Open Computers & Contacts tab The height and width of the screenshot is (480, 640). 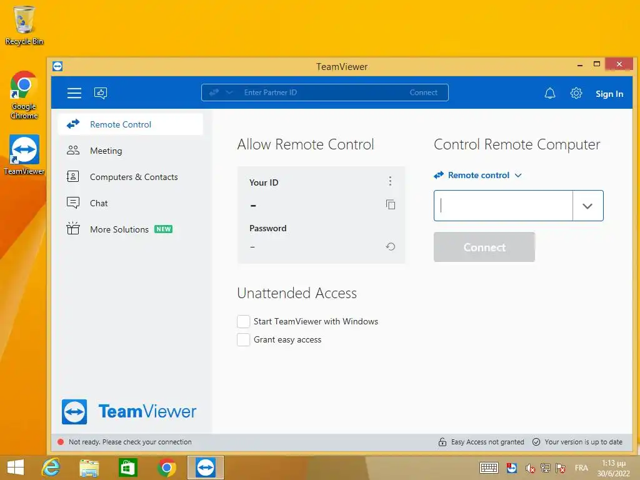pos(130,177)
